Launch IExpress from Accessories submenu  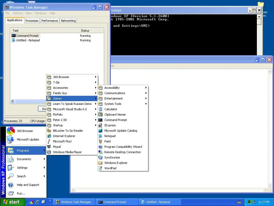coord(123,125)
